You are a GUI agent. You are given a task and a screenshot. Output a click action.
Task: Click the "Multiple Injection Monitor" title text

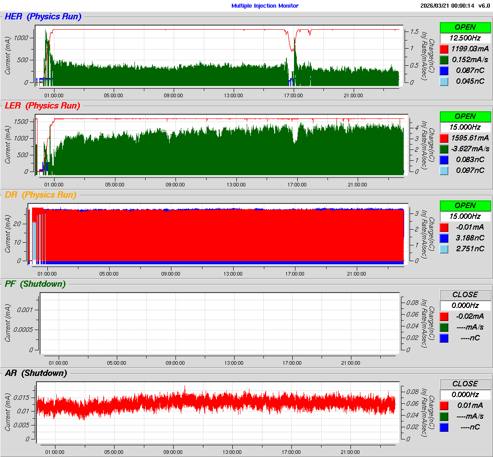click(x=265, y=6)
